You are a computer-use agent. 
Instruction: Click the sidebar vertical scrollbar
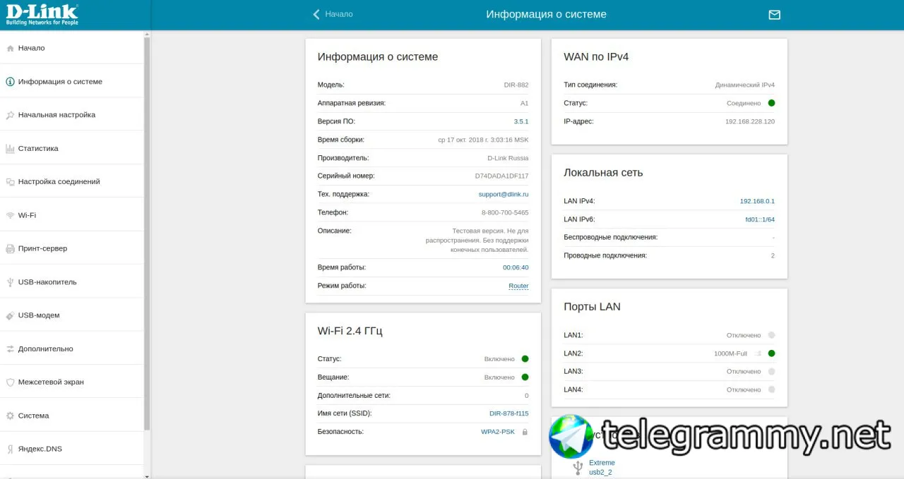coord(147,233)
